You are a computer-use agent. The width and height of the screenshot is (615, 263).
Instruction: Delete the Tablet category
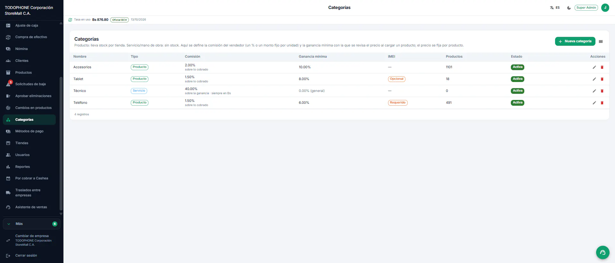pos(602,79)
